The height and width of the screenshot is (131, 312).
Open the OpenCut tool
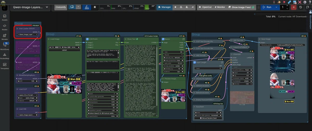click(x=205, y=7)
